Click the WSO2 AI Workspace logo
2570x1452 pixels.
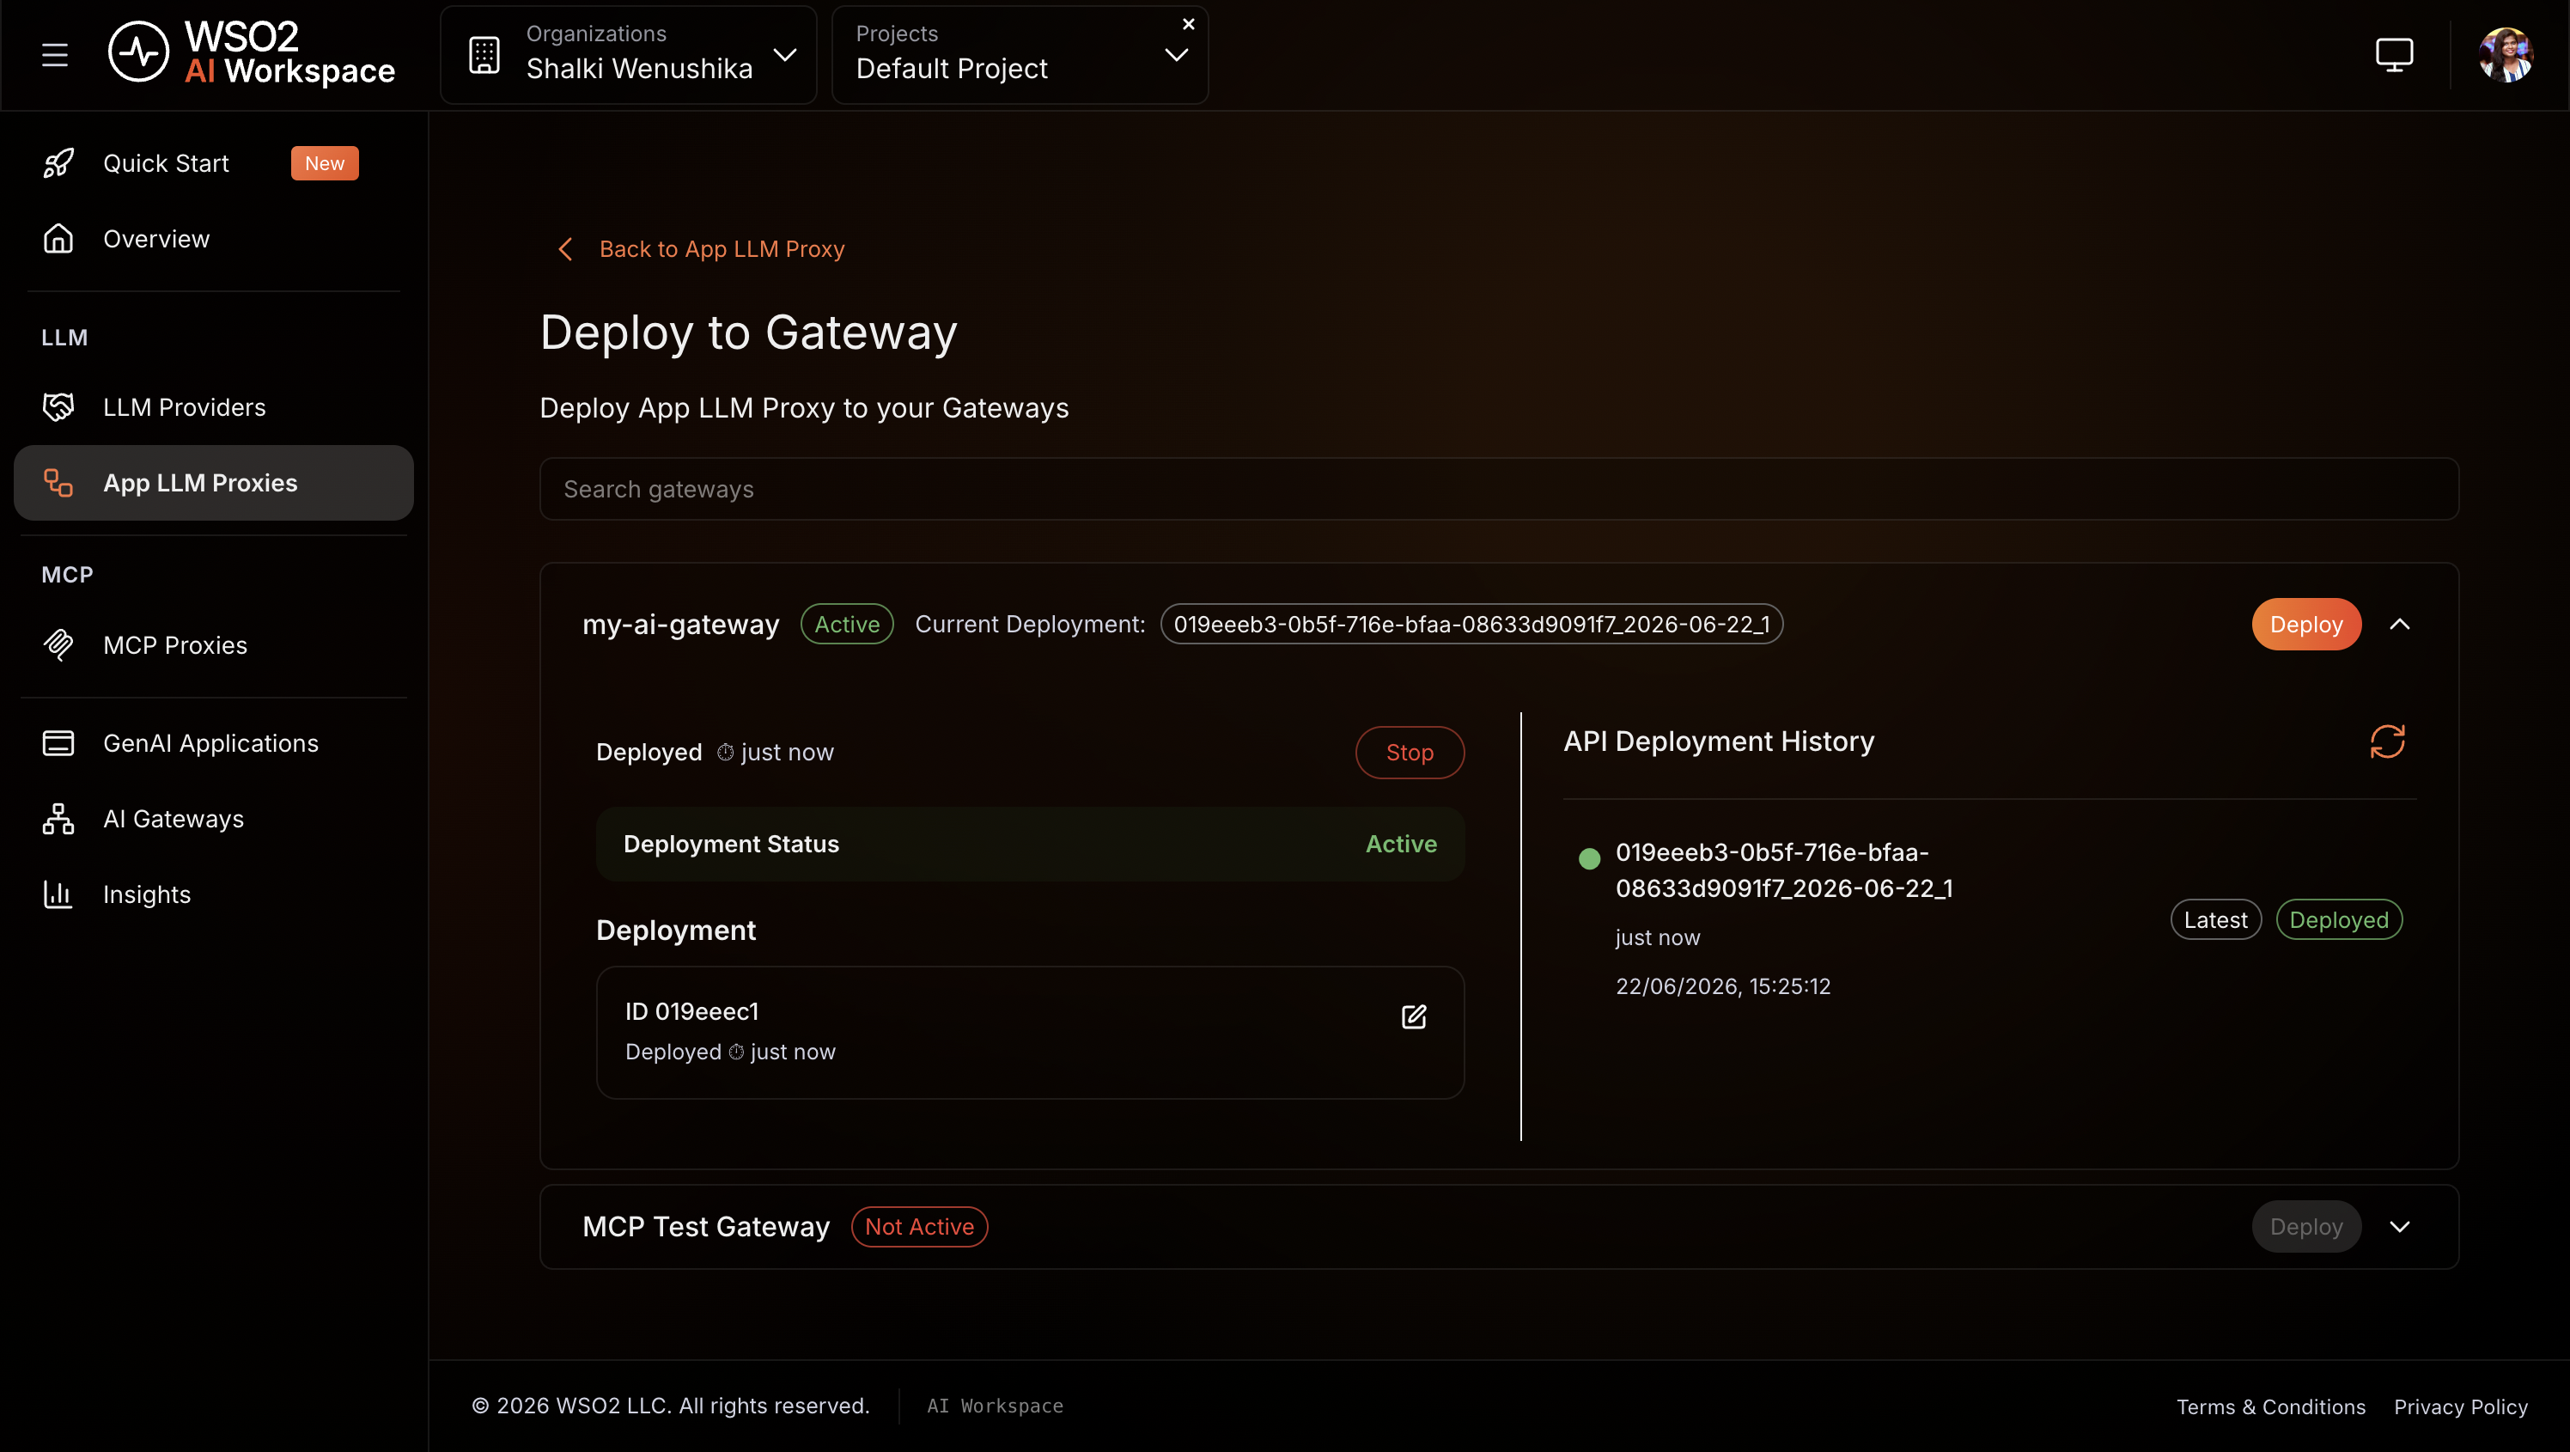(252, 54)
